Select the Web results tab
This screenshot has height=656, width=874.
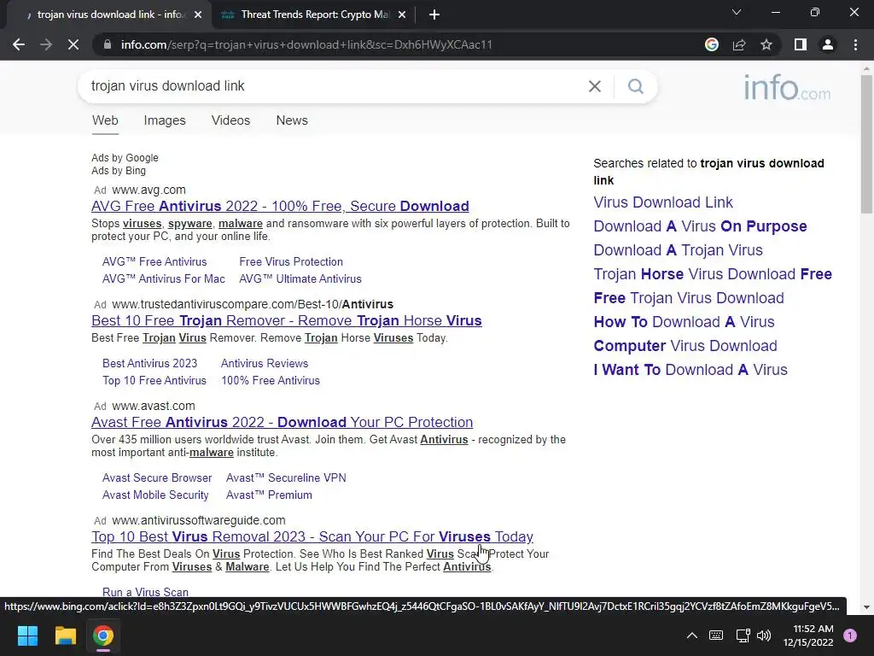coord(105,120)
